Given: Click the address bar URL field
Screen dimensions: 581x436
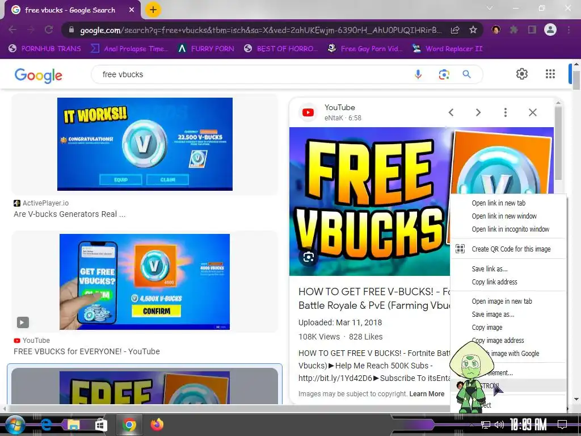Looking at the screenshot, I should 260,30.
